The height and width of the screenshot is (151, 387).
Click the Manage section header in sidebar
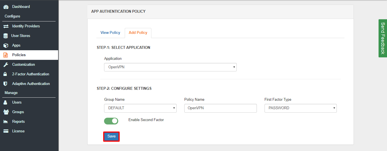point(11,93)
